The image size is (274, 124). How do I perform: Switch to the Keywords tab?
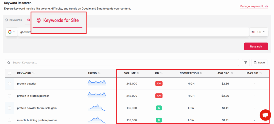(x=13, y=20)
